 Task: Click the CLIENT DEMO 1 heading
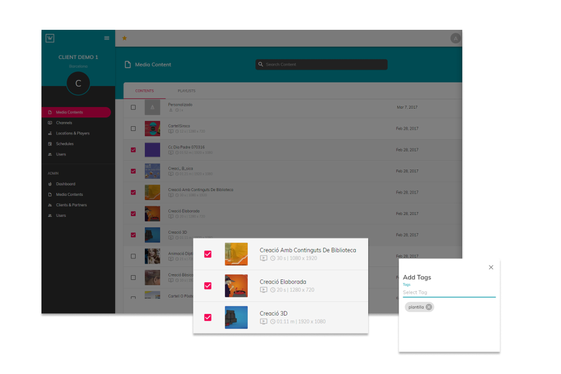pos(78,57)
